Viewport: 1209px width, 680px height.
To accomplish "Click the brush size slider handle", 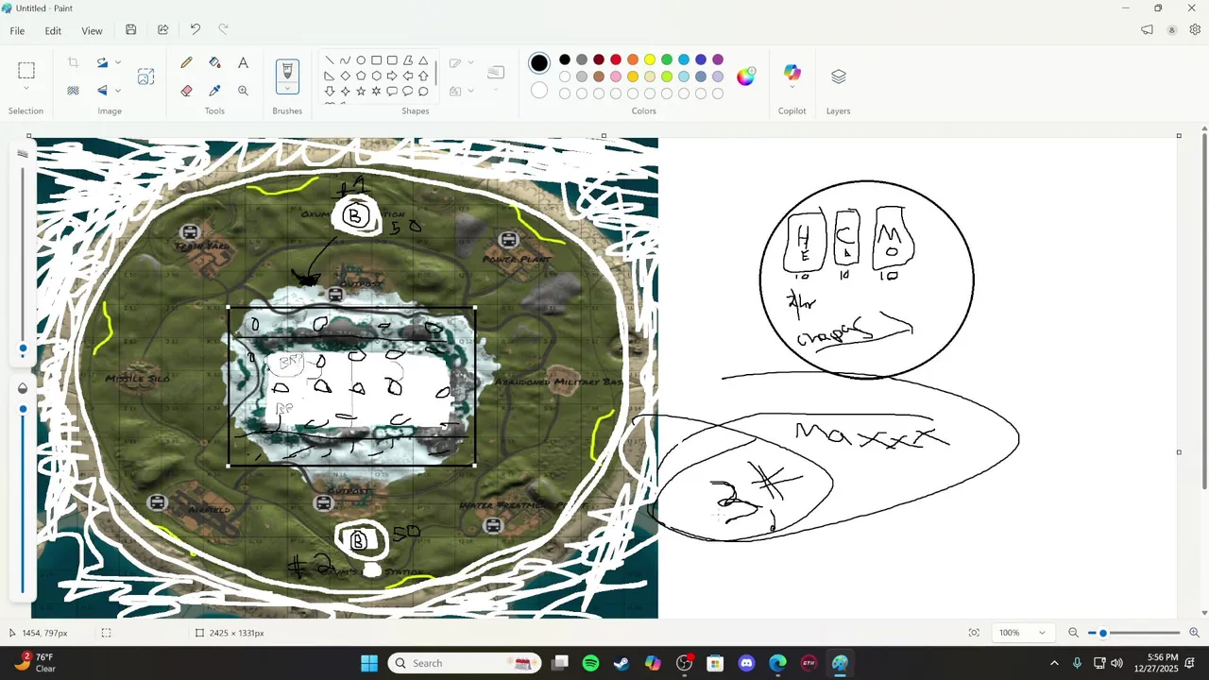I will coord(23,348).
